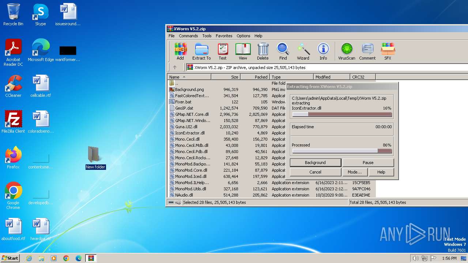Select the Firefox desktop shortcut

click(x=13, y=157)
